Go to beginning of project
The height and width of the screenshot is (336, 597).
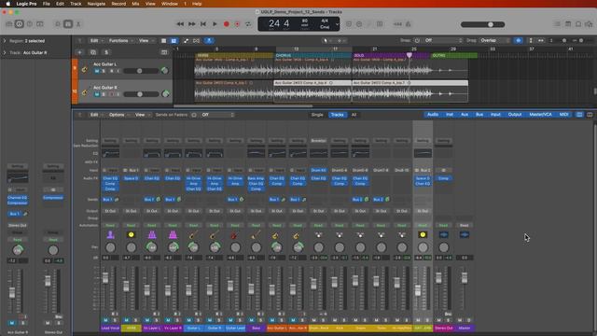[x=203, y=24]
